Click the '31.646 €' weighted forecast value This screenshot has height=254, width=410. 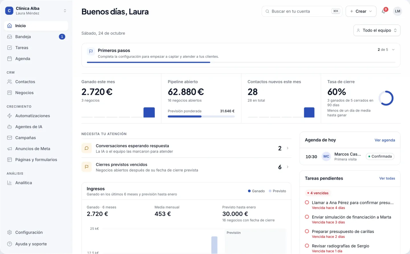[227, 111]
